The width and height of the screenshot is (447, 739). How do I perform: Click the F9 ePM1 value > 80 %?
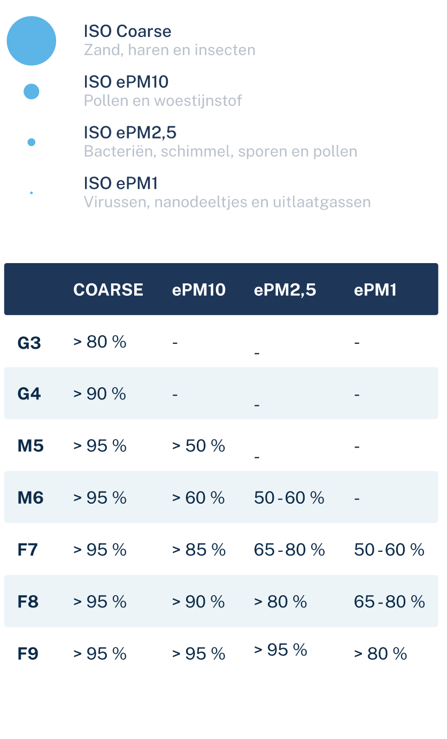[x=381, y=653]
